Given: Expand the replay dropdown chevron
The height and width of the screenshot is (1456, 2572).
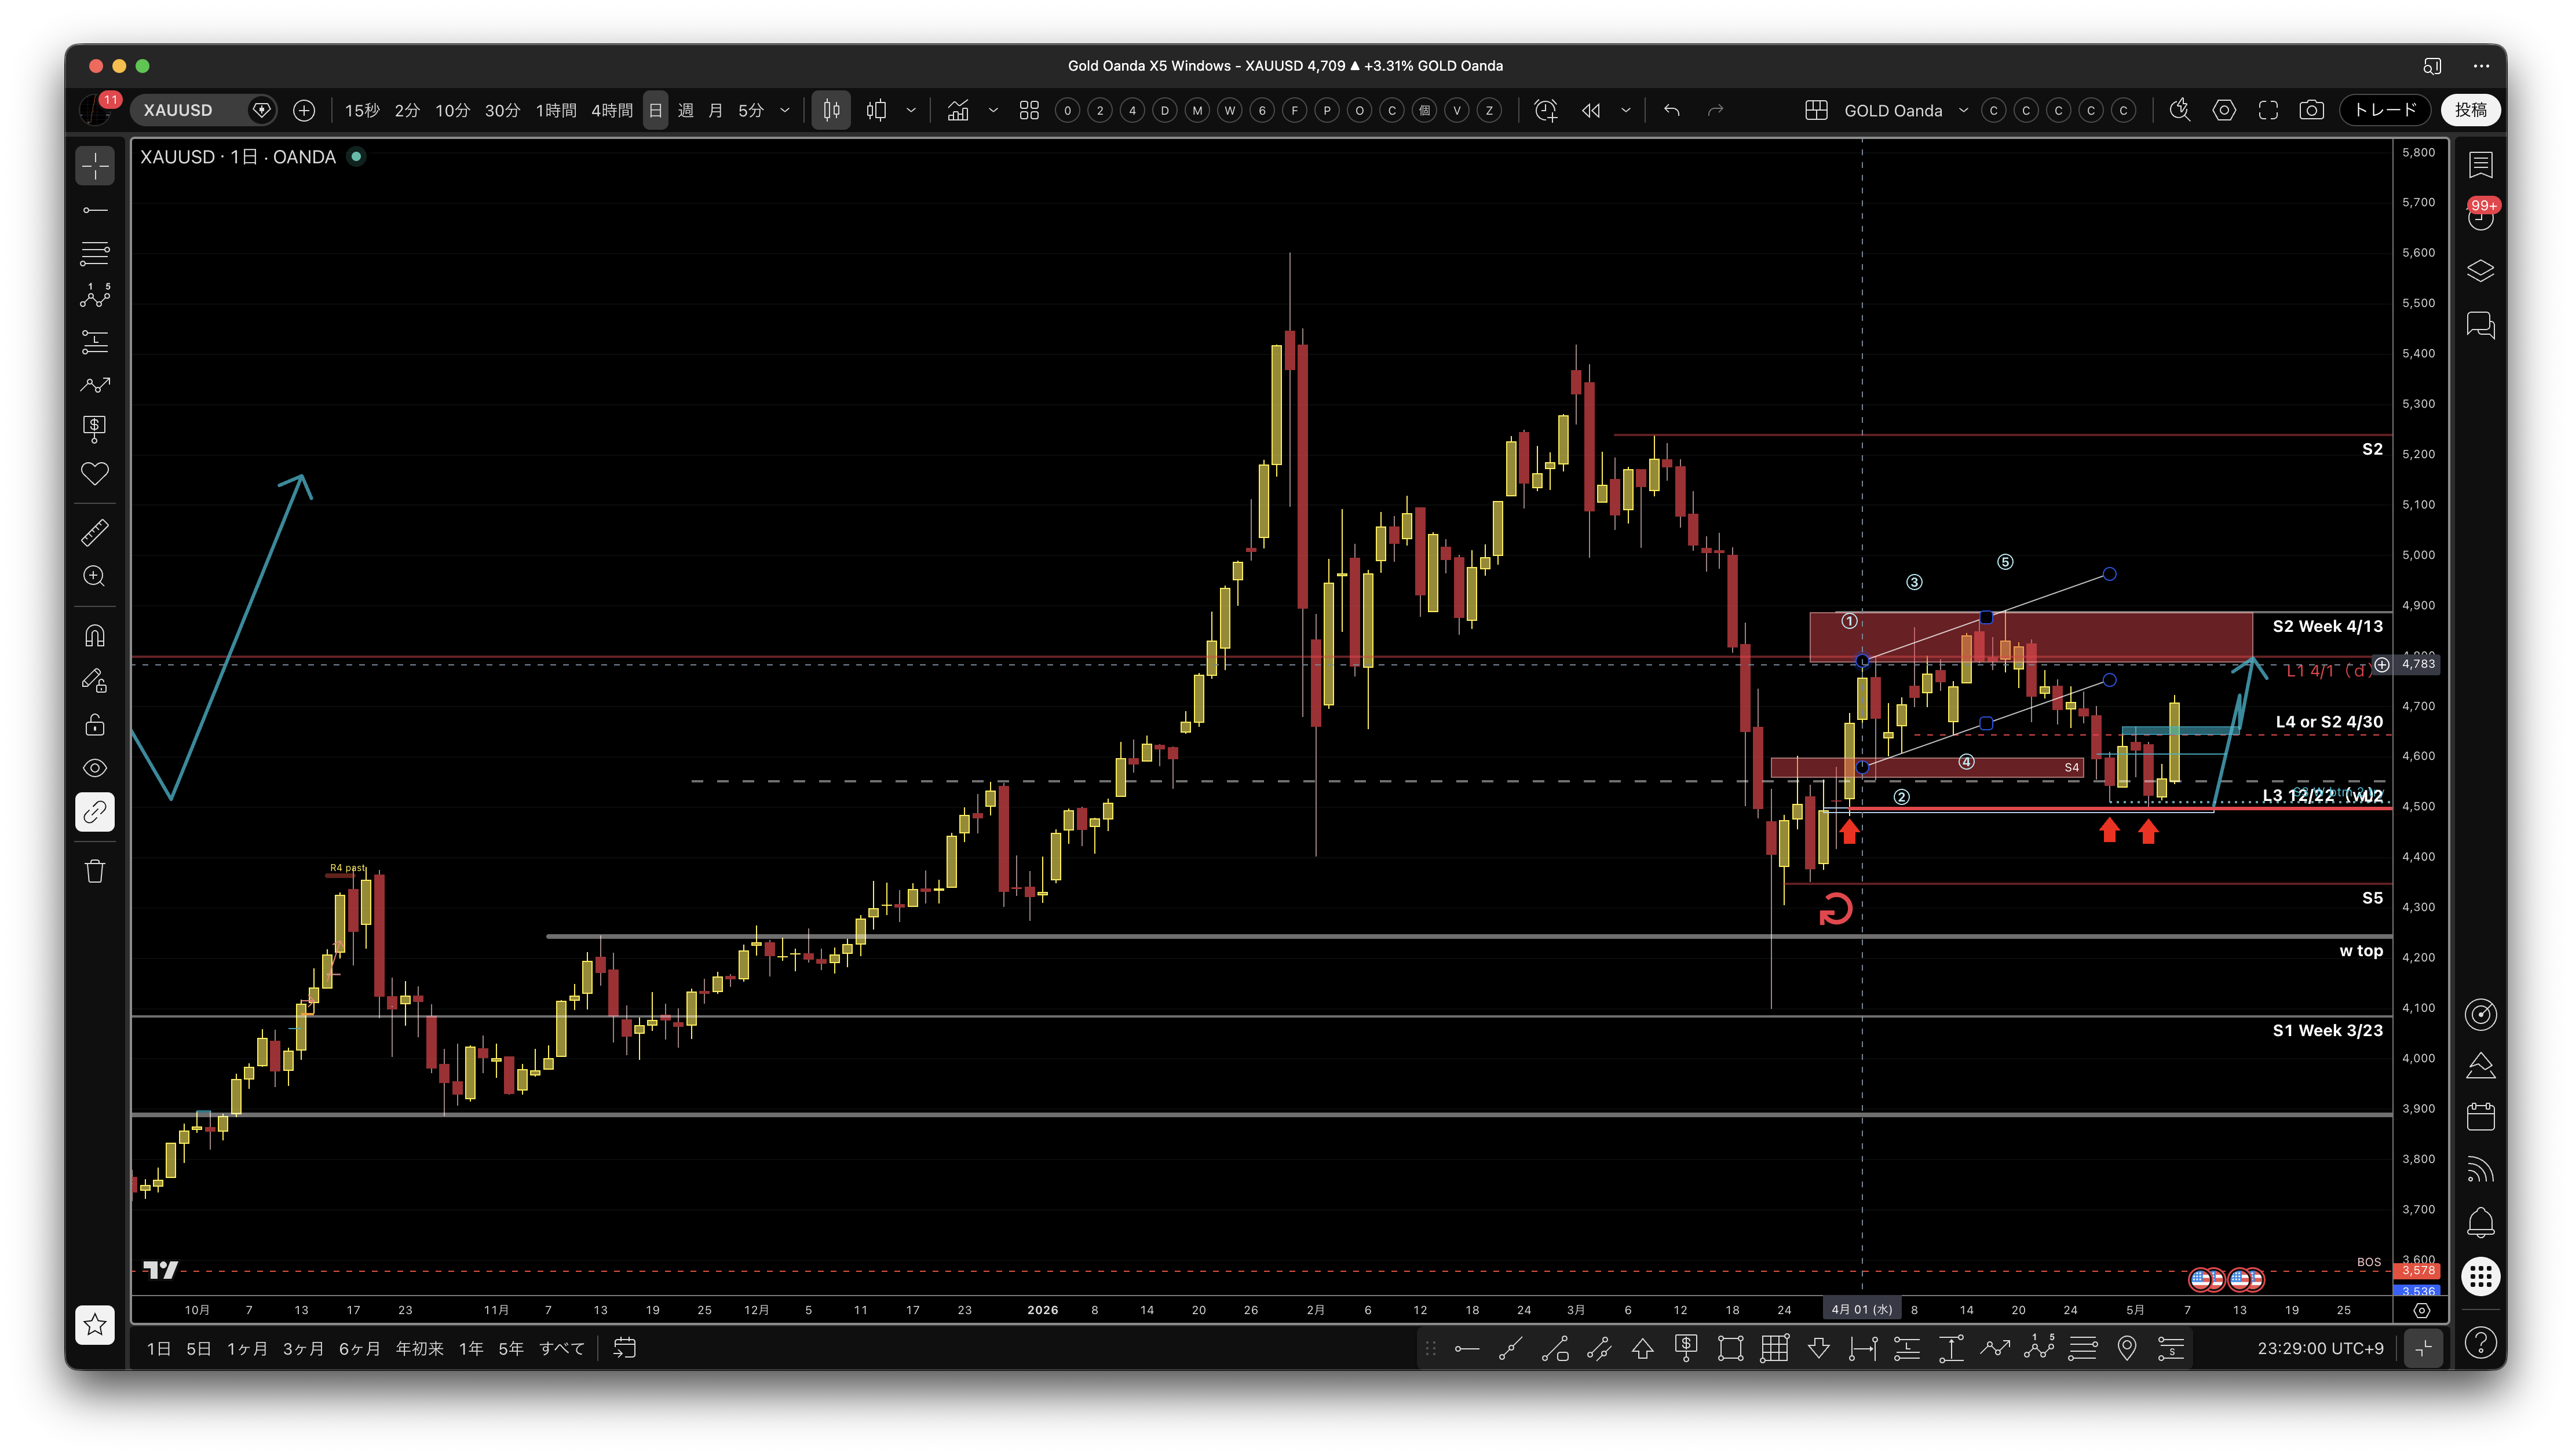Looking at the screenshot, I should tap(1626, 110).
